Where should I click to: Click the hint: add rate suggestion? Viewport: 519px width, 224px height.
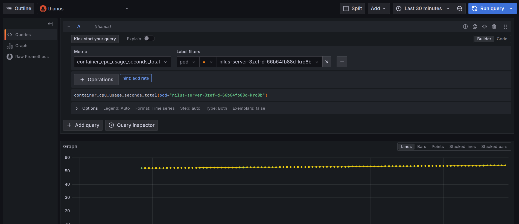click(x=136, y=78)
